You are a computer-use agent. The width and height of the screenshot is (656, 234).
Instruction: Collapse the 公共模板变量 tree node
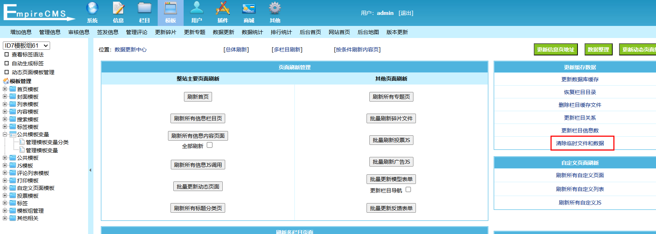pyautogui.click(x=5, y=134)
